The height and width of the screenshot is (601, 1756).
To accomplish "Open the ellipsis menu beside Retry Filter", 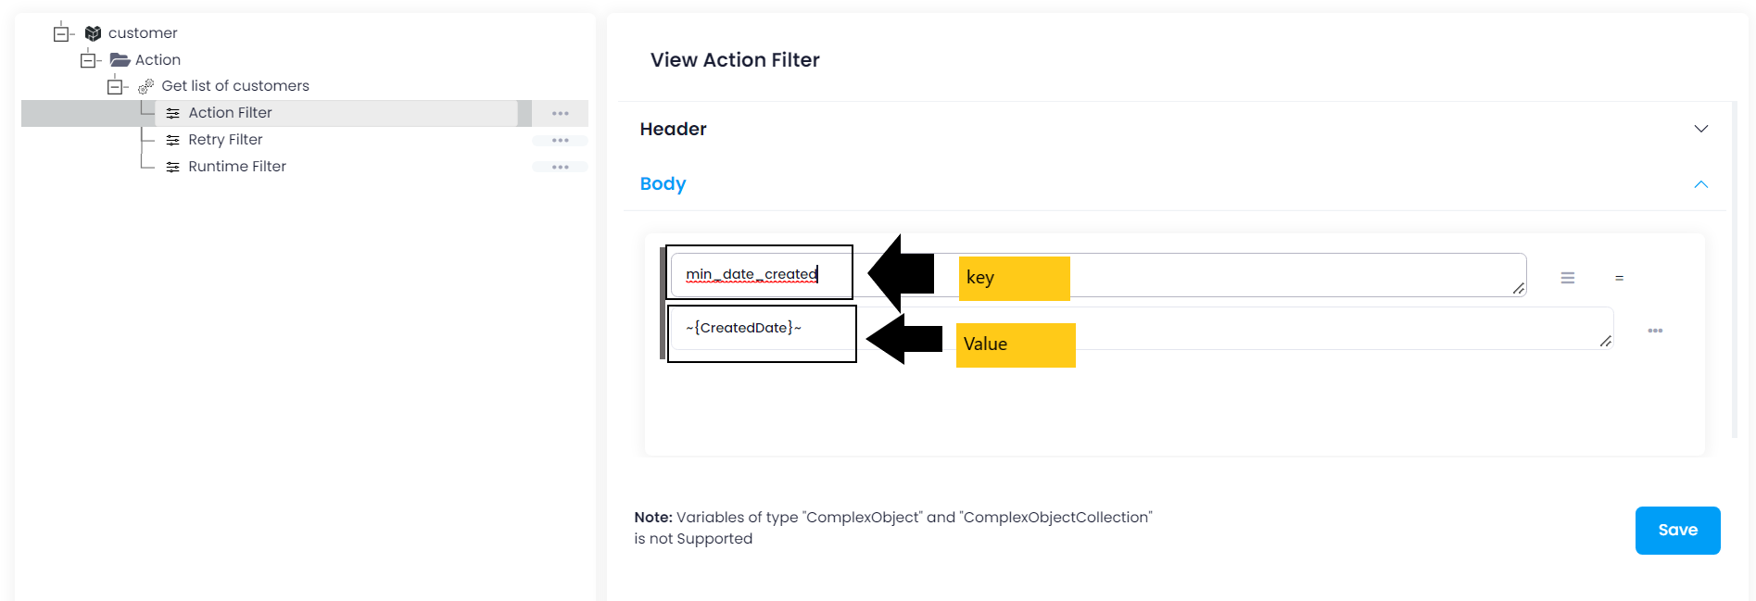I will click(560, 140).
